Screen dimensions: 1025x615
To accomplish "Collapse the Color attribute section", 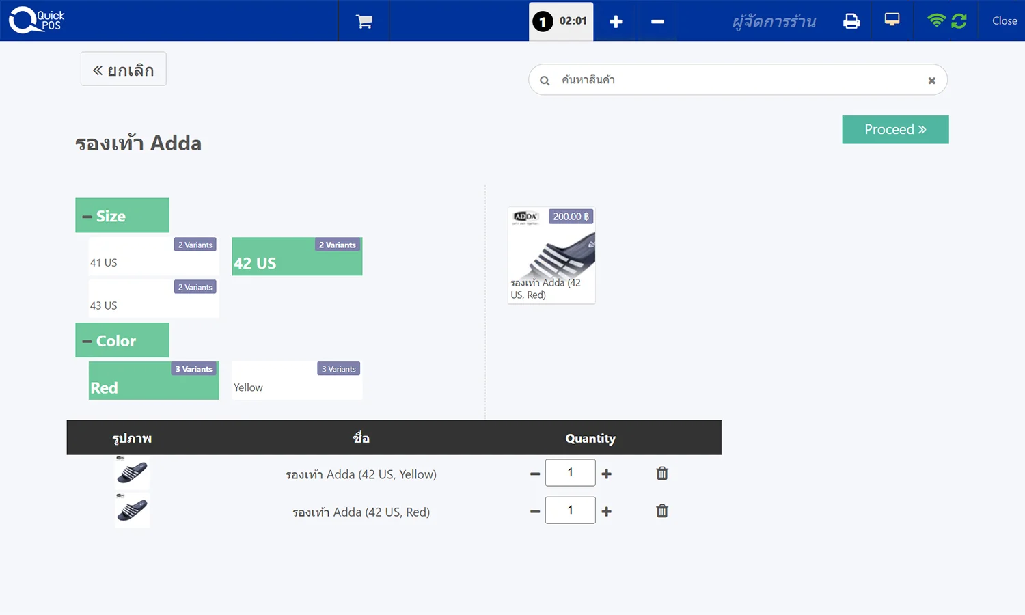I will point(122,340).
